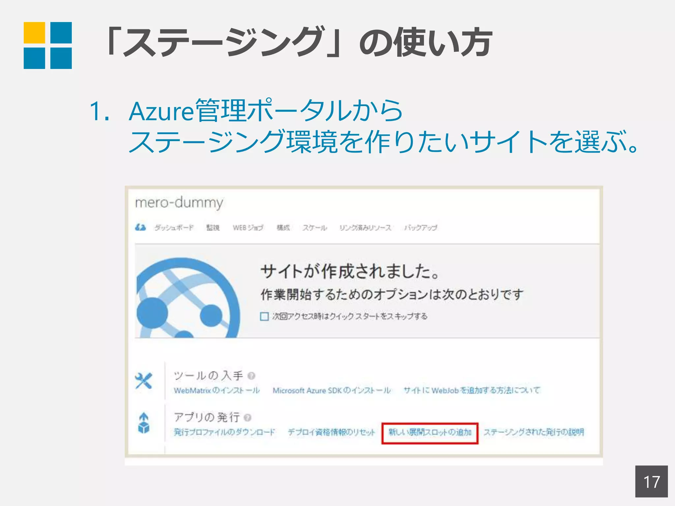Click 新しい展開スロットの追加 link

pyautogui.click(x=430, y=432)
